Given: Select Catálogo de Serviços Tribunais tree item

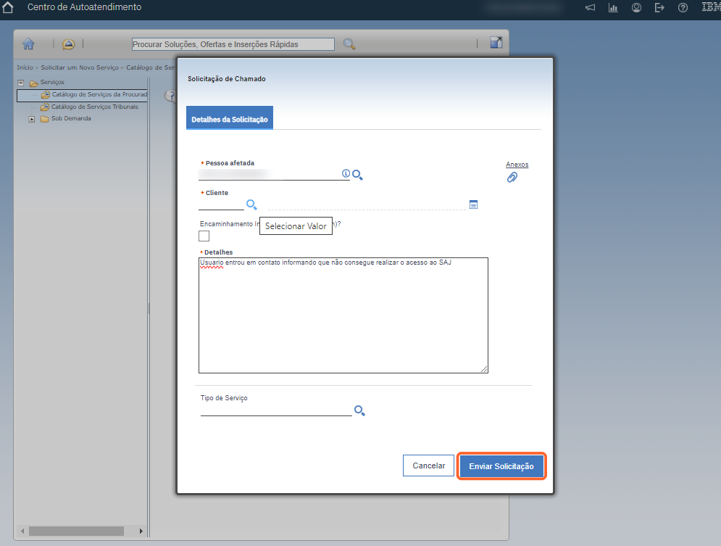Looking at the screenshot, I should [x=93, y=107].
